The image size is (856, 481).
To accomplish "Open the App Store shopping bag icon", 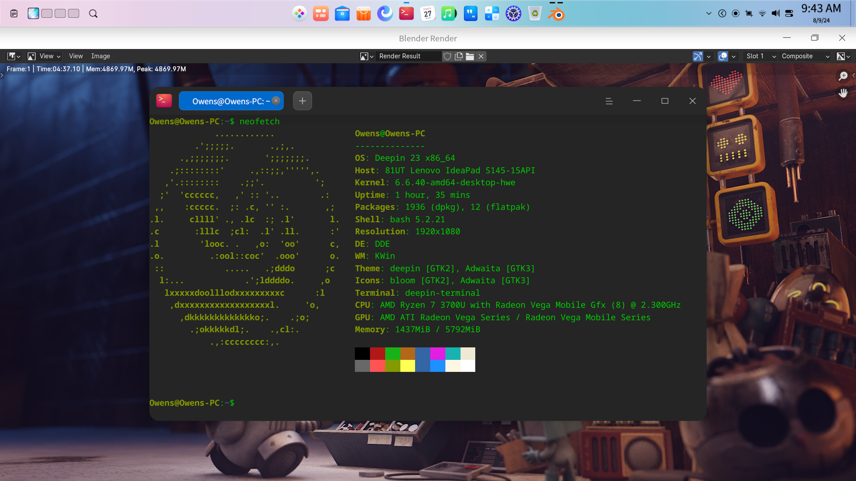I will pos(364,13).
